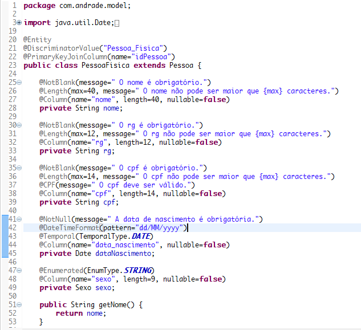Click the package name com.andrade.model
Screen dimensions: 361x330
(94, 6)
